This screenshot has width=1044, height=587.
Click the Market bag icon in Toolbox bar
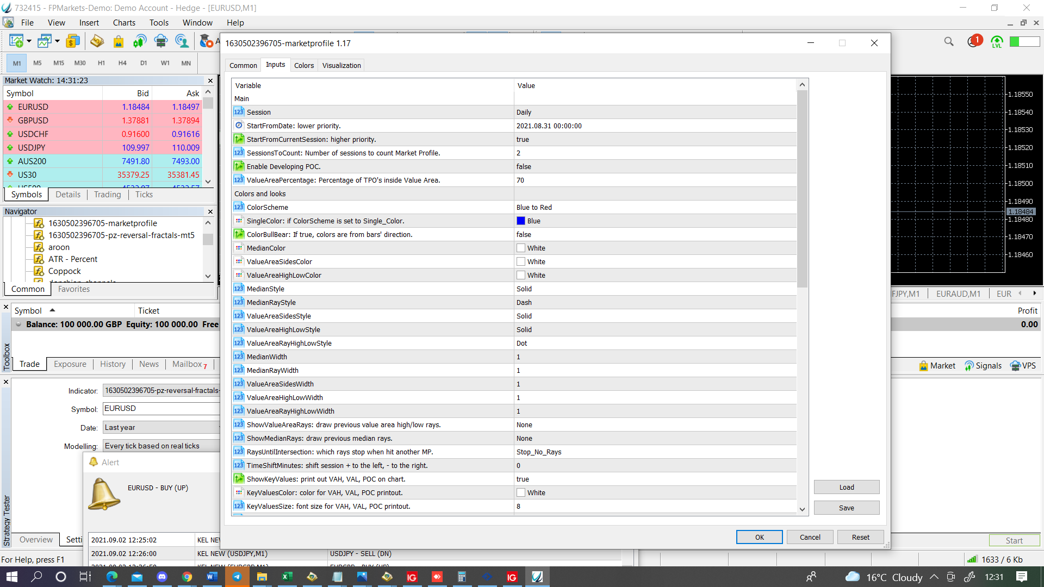[x=923, y=366]
